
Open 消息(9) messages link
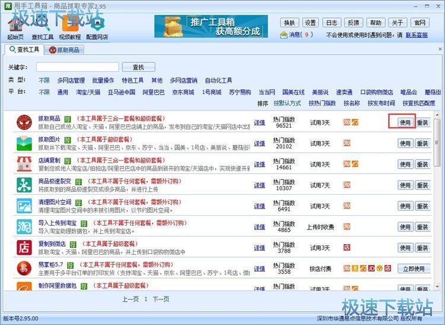click(x=301, y=35)
